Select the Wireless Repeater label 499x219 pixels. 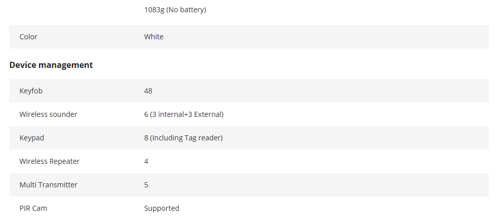[49, 161]
